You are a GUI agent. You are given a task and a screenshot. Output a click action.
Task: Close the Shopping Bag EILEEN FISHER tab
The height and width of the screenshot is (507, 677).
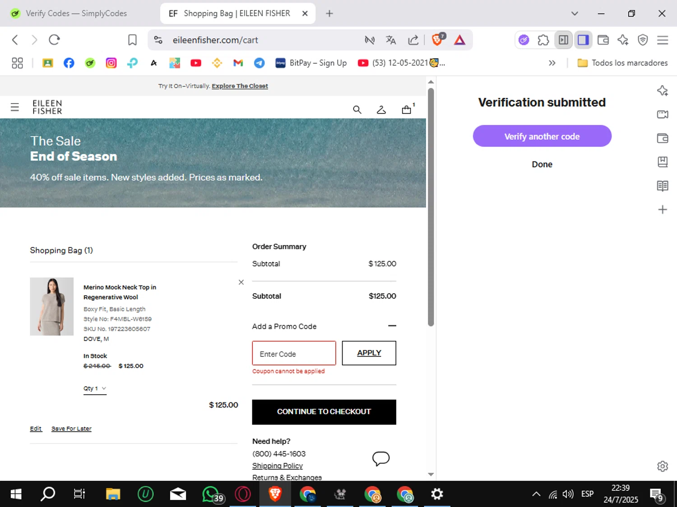[x=305, y=14]
